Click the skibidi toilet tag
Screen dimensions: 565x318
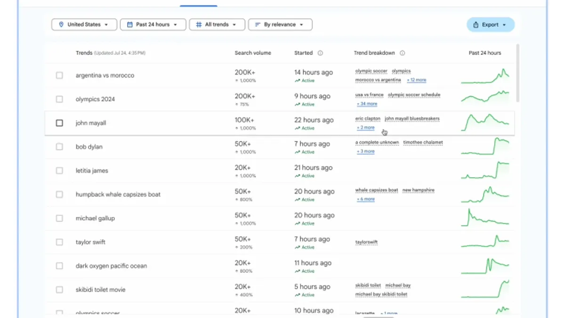tap(368, 285)
